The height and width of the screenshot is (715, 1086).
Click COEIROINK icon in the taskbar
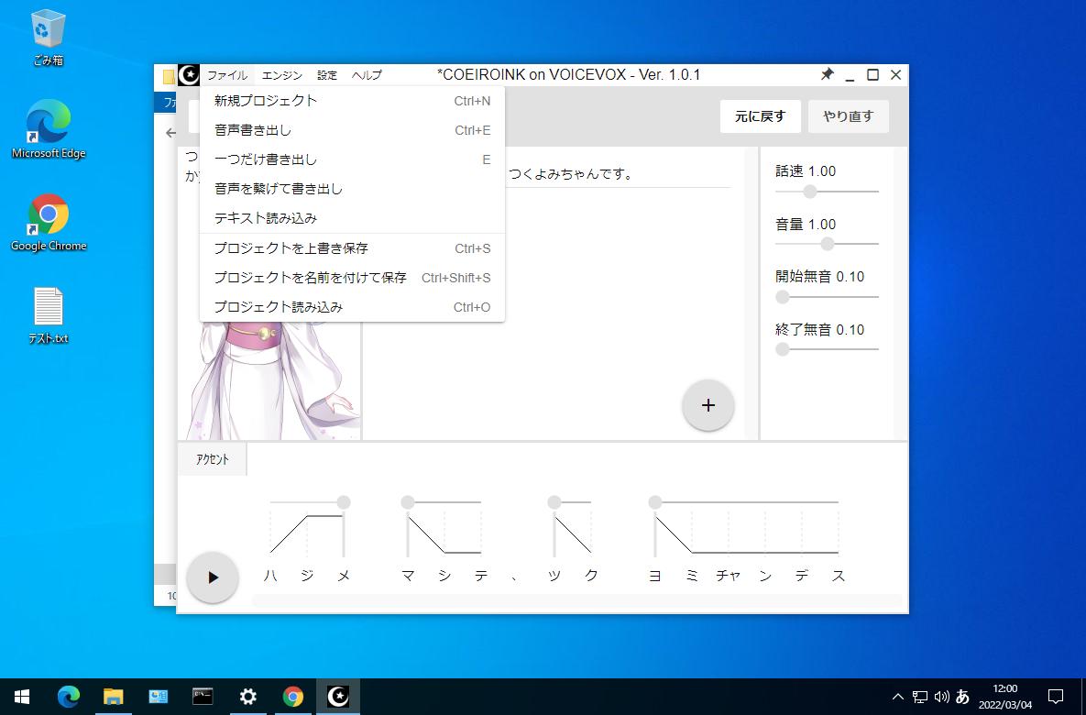coord(338,697)
